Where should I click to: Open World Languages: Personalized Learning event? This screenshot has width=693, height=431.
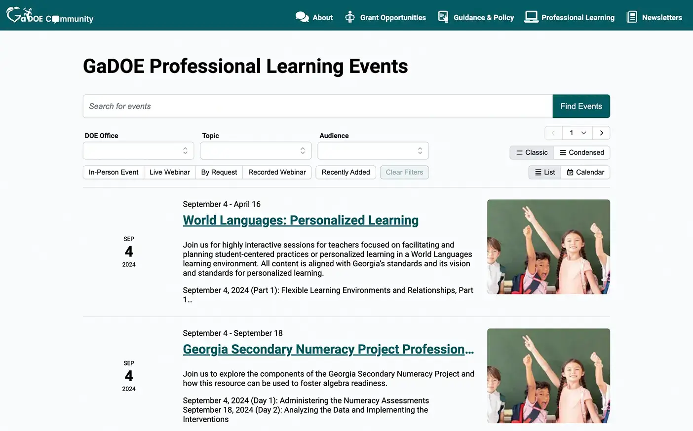pyautogui.click(x=301, y=220)
